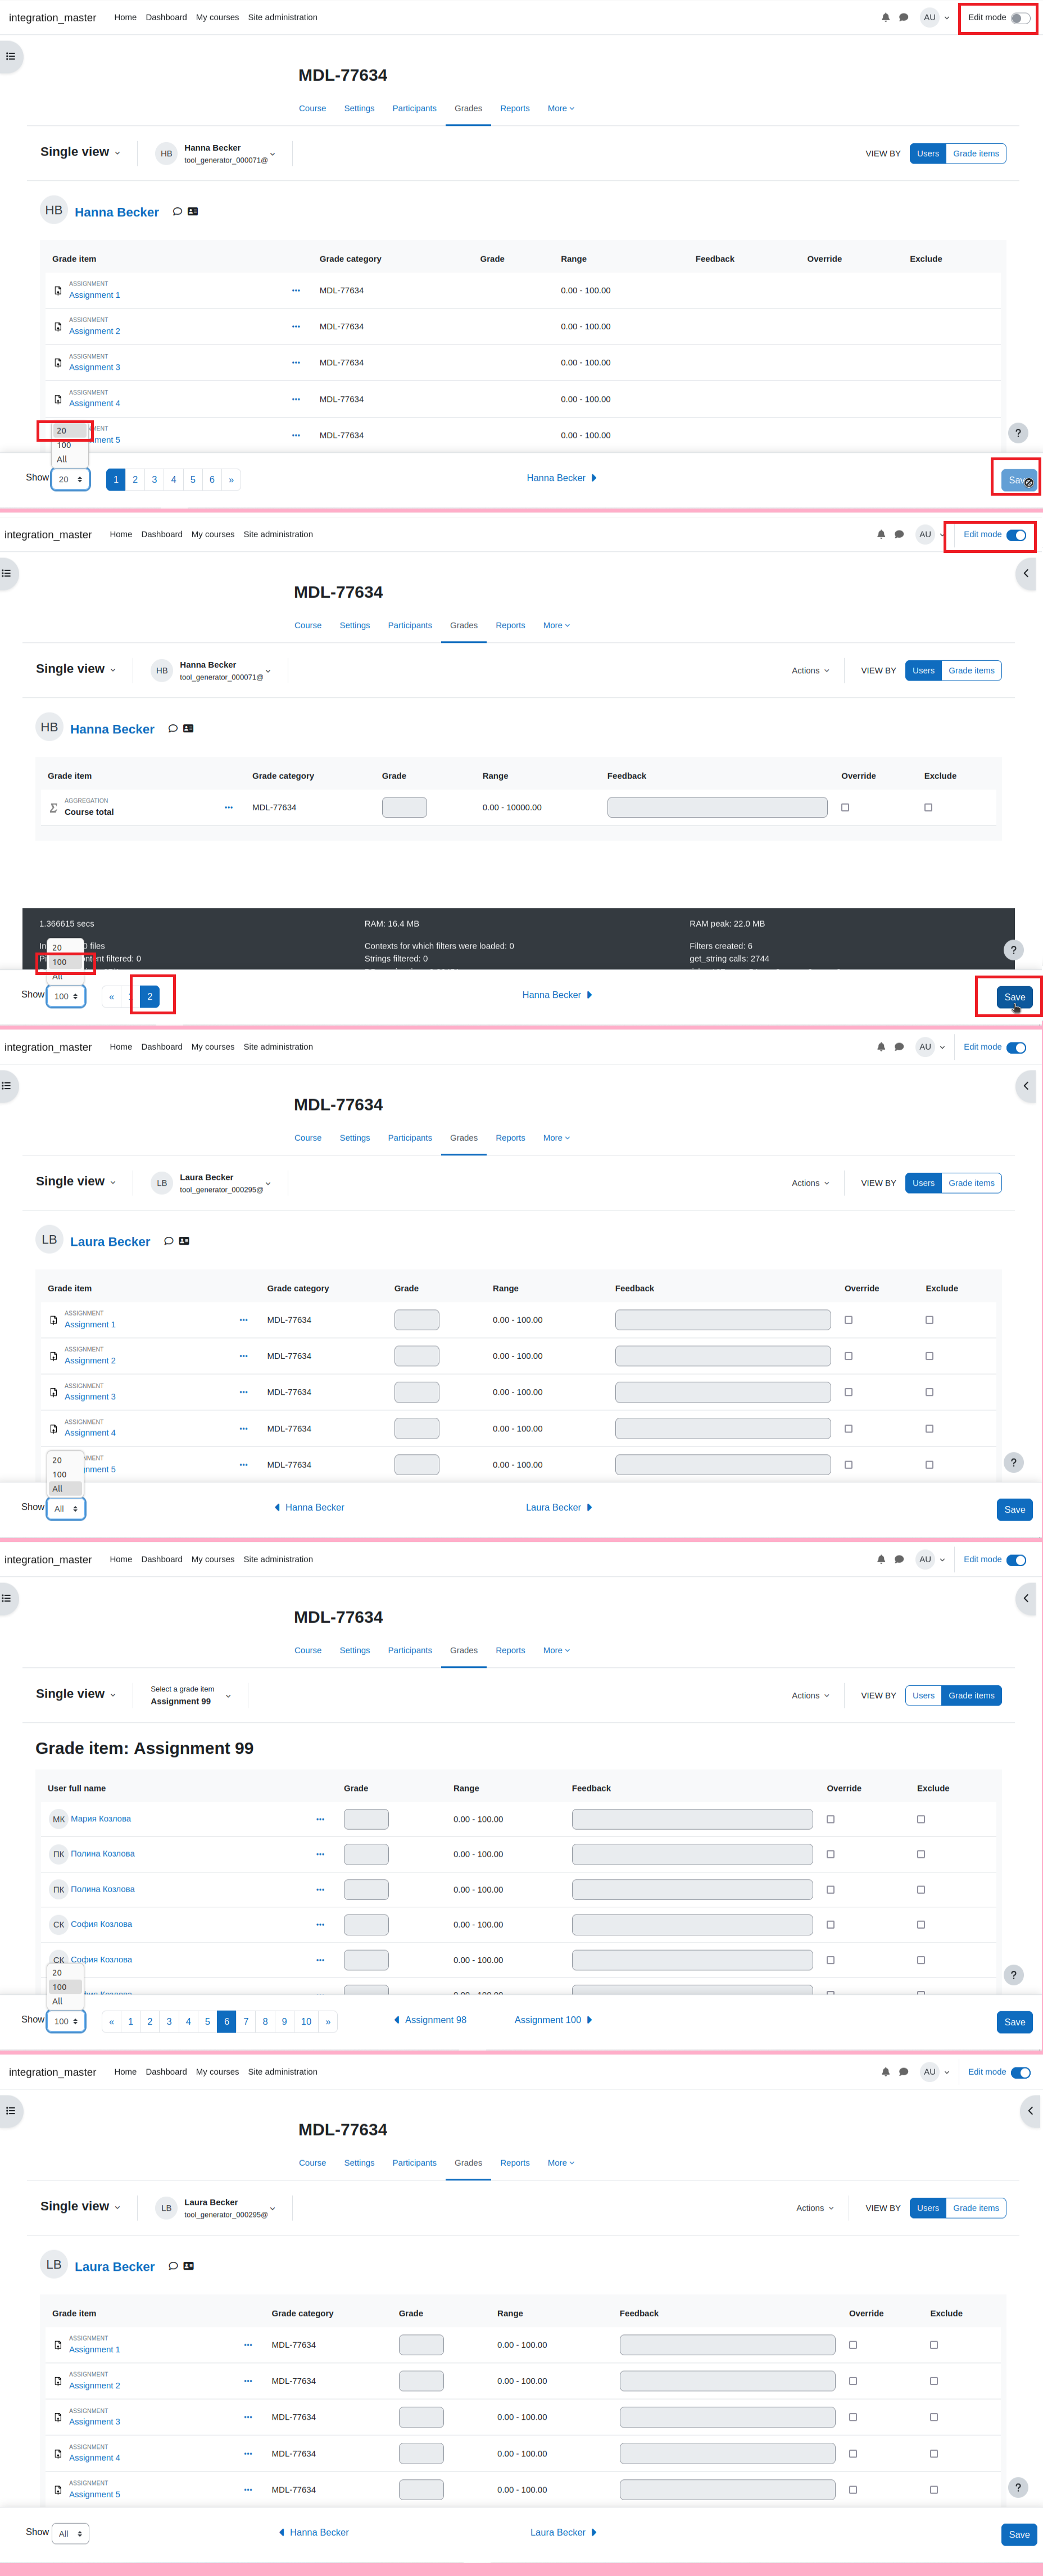The width and height of the screenshot is (1043, 2576).
Task: Open Hanna Becker user selector on Edit-mode-off page
Action: (x=215, y=153)
